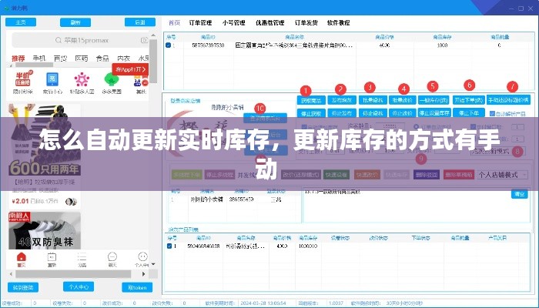Click the 刷新 refresh button
The height and width of the screenshot is (308, 539).
[x=76, y=23]
